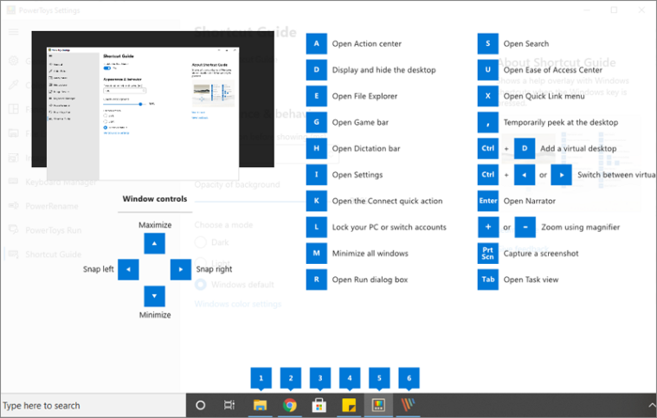657x418 pixels.
Task: Click the Minimize down arrow tile
Action: (x=155, y=296)
